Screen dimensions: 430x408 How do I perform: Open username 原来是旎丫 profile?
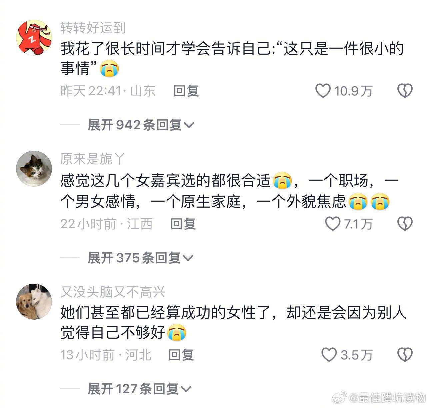(x=92, y=159)
